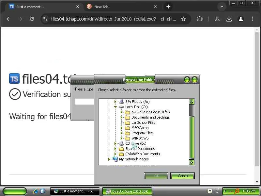Expand the a962d2a7990dc9431fe5 folder

coord(121,112)
